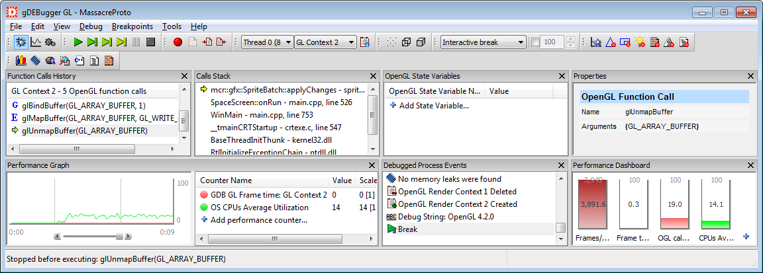The image size is (763, 273).
Task: Click the light bulb disable-lights icon
Action: (x=639, y=42)
